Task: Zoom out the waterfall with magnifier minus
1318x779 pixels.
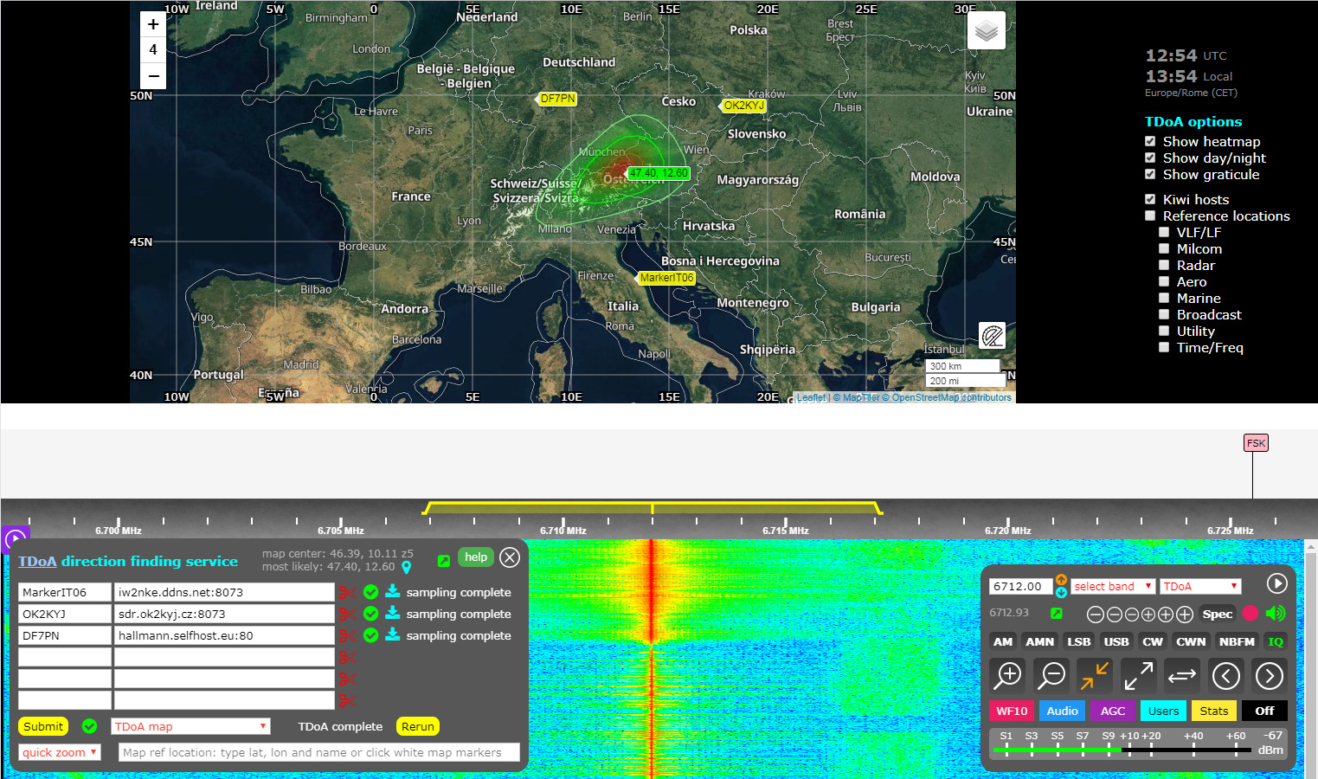Action: 1051,675
